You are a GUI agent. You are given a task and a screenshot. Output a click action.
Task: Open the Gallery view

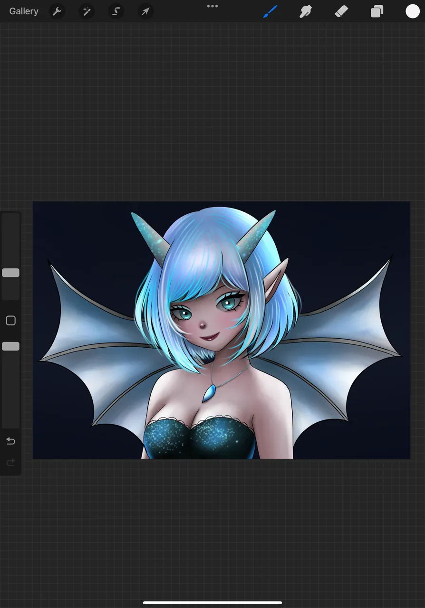coord(24,11)
